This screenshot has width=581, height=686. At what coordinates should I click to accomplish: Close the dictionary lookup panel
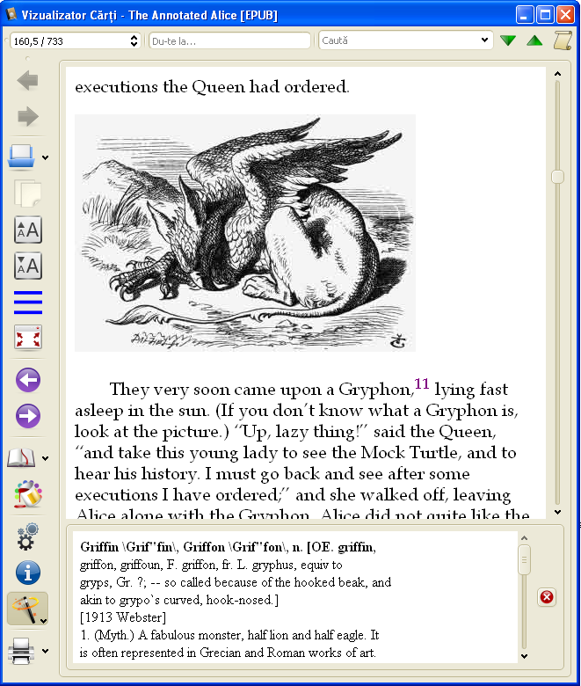click(x=547, y=597)
